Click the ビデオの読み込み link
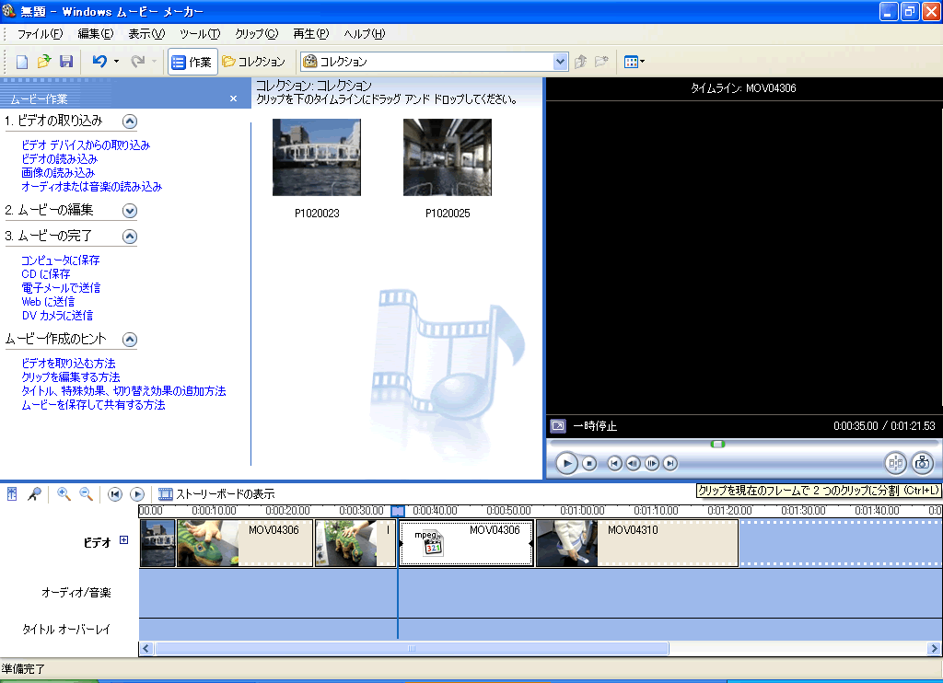 click(x=59, y=158)
